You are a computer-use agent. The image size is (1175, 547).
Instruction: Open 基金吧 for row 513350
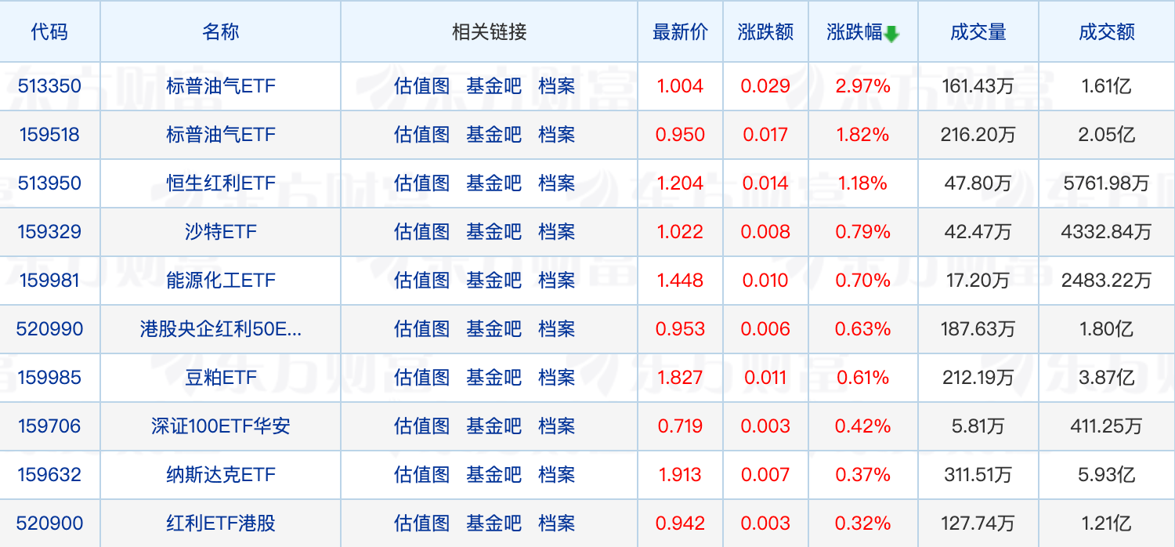(x=493, y=86)
